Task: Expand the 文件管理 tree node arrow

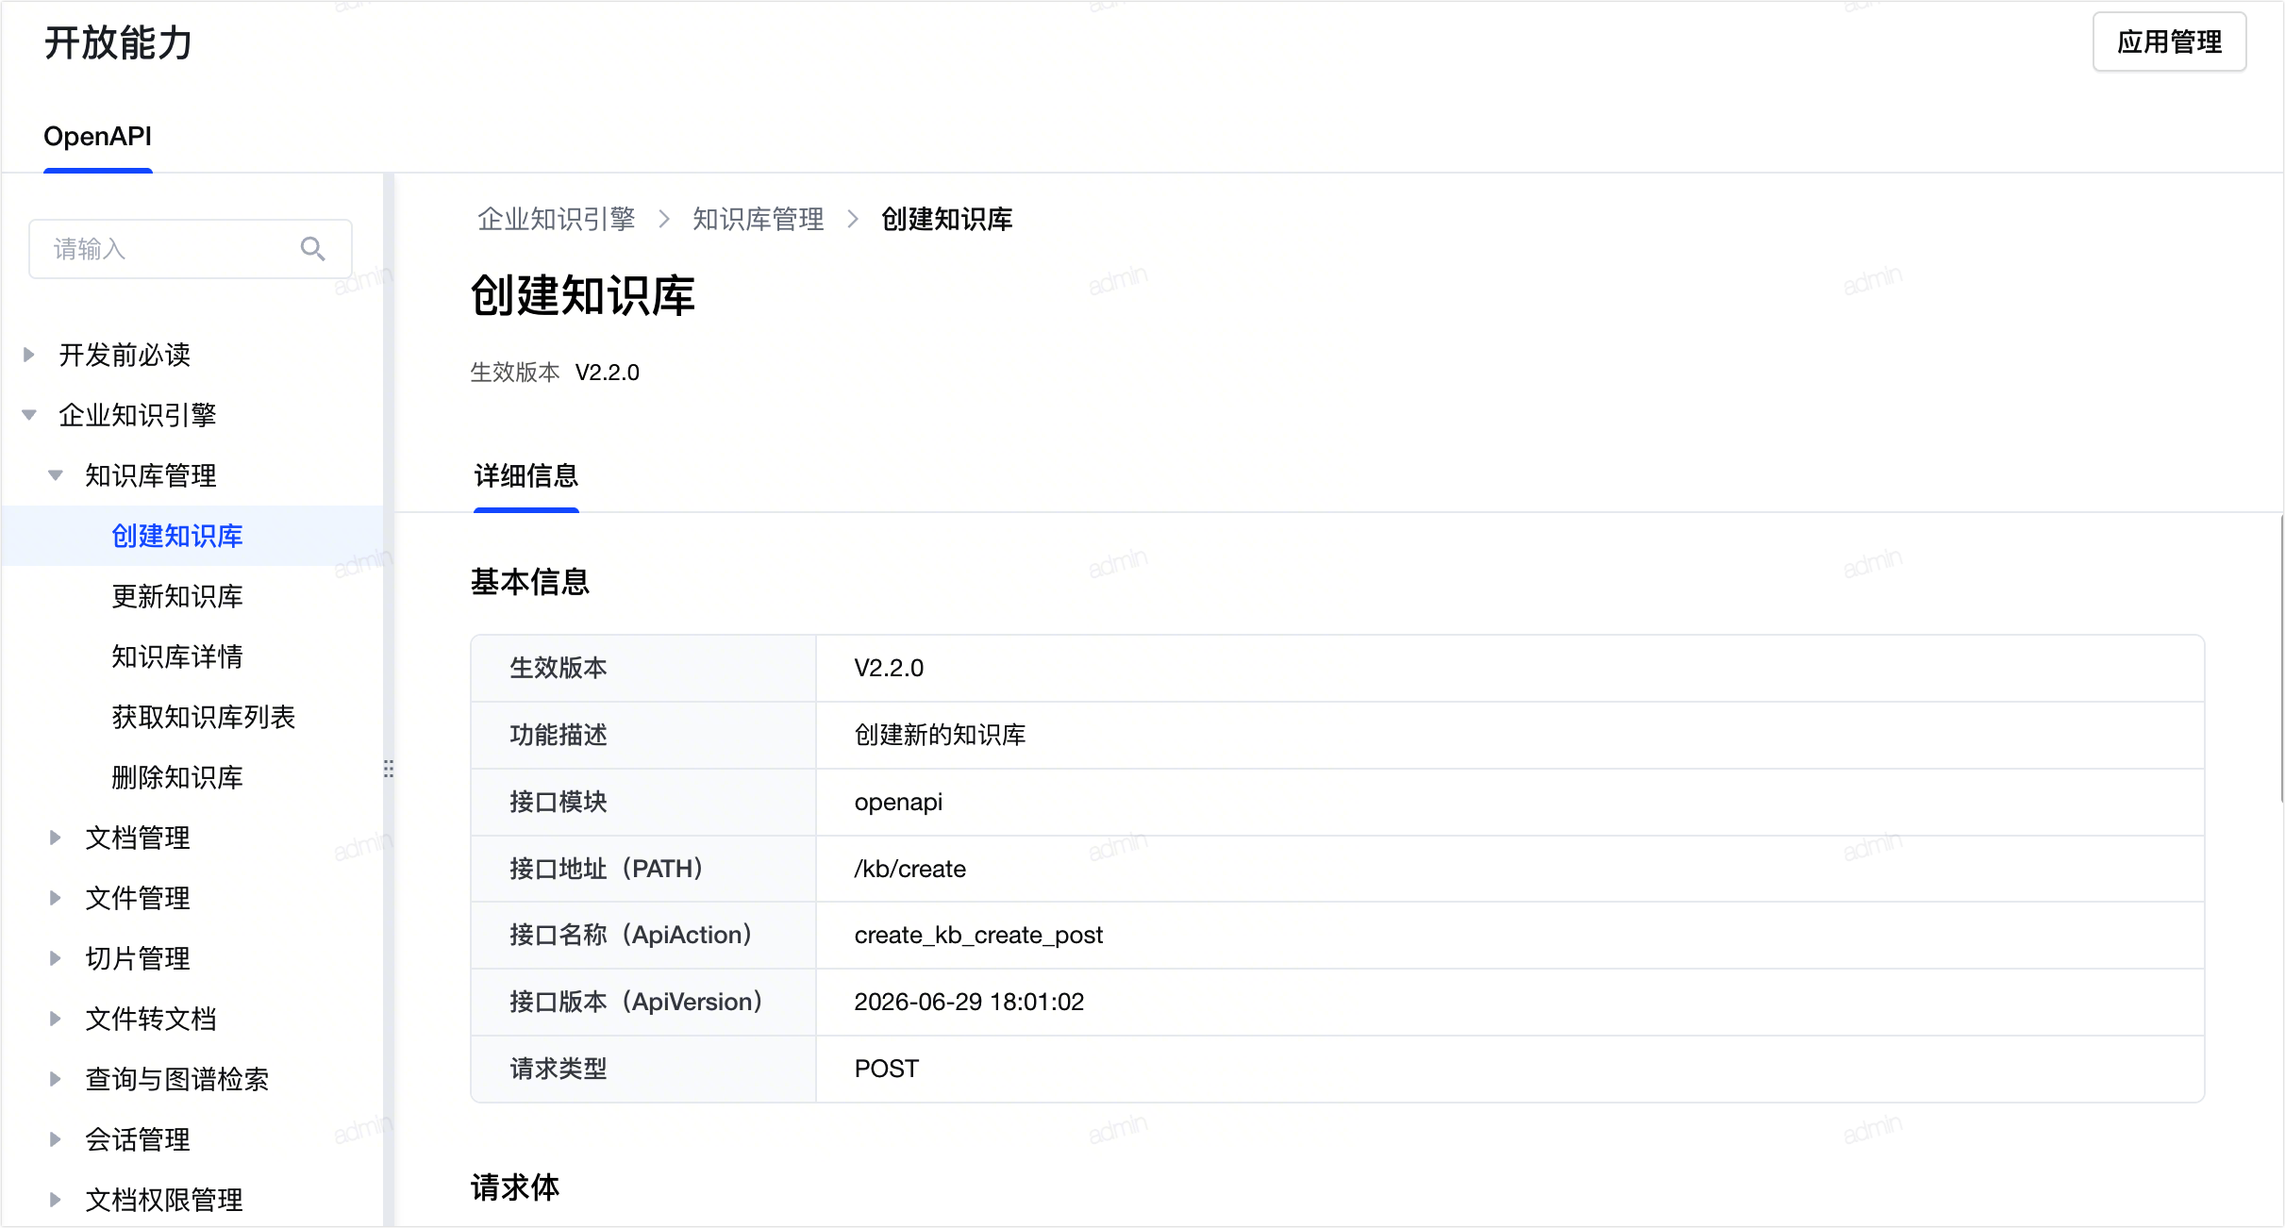Action: point(56,898)
